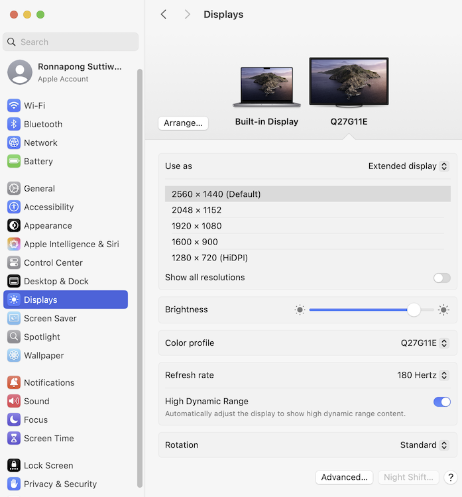462x497 pixels.
Task: Enable Show all resolutions switch
Action: pos(441,278)
